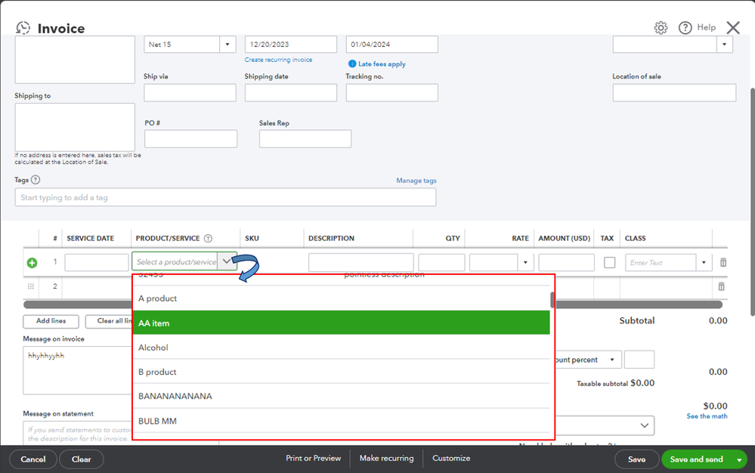
Task: Click the Shipping date field
Action: coord(291,93)
